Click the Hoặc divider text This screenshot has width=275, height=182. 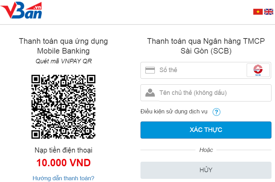(x=206, y=150)
